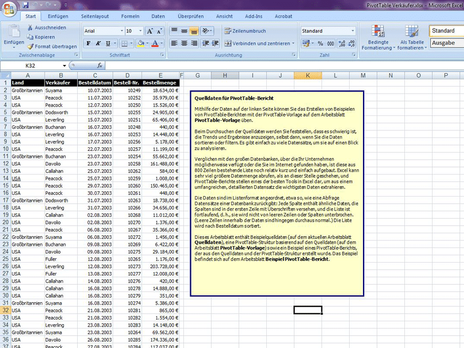Align text left
Image resolution: width=464 pixels, height=348 pixels.
tap(175, 43)
